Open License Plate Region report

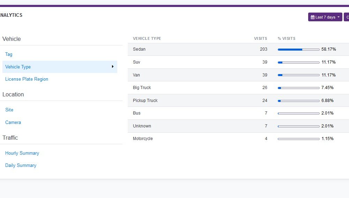coord(27,79)
